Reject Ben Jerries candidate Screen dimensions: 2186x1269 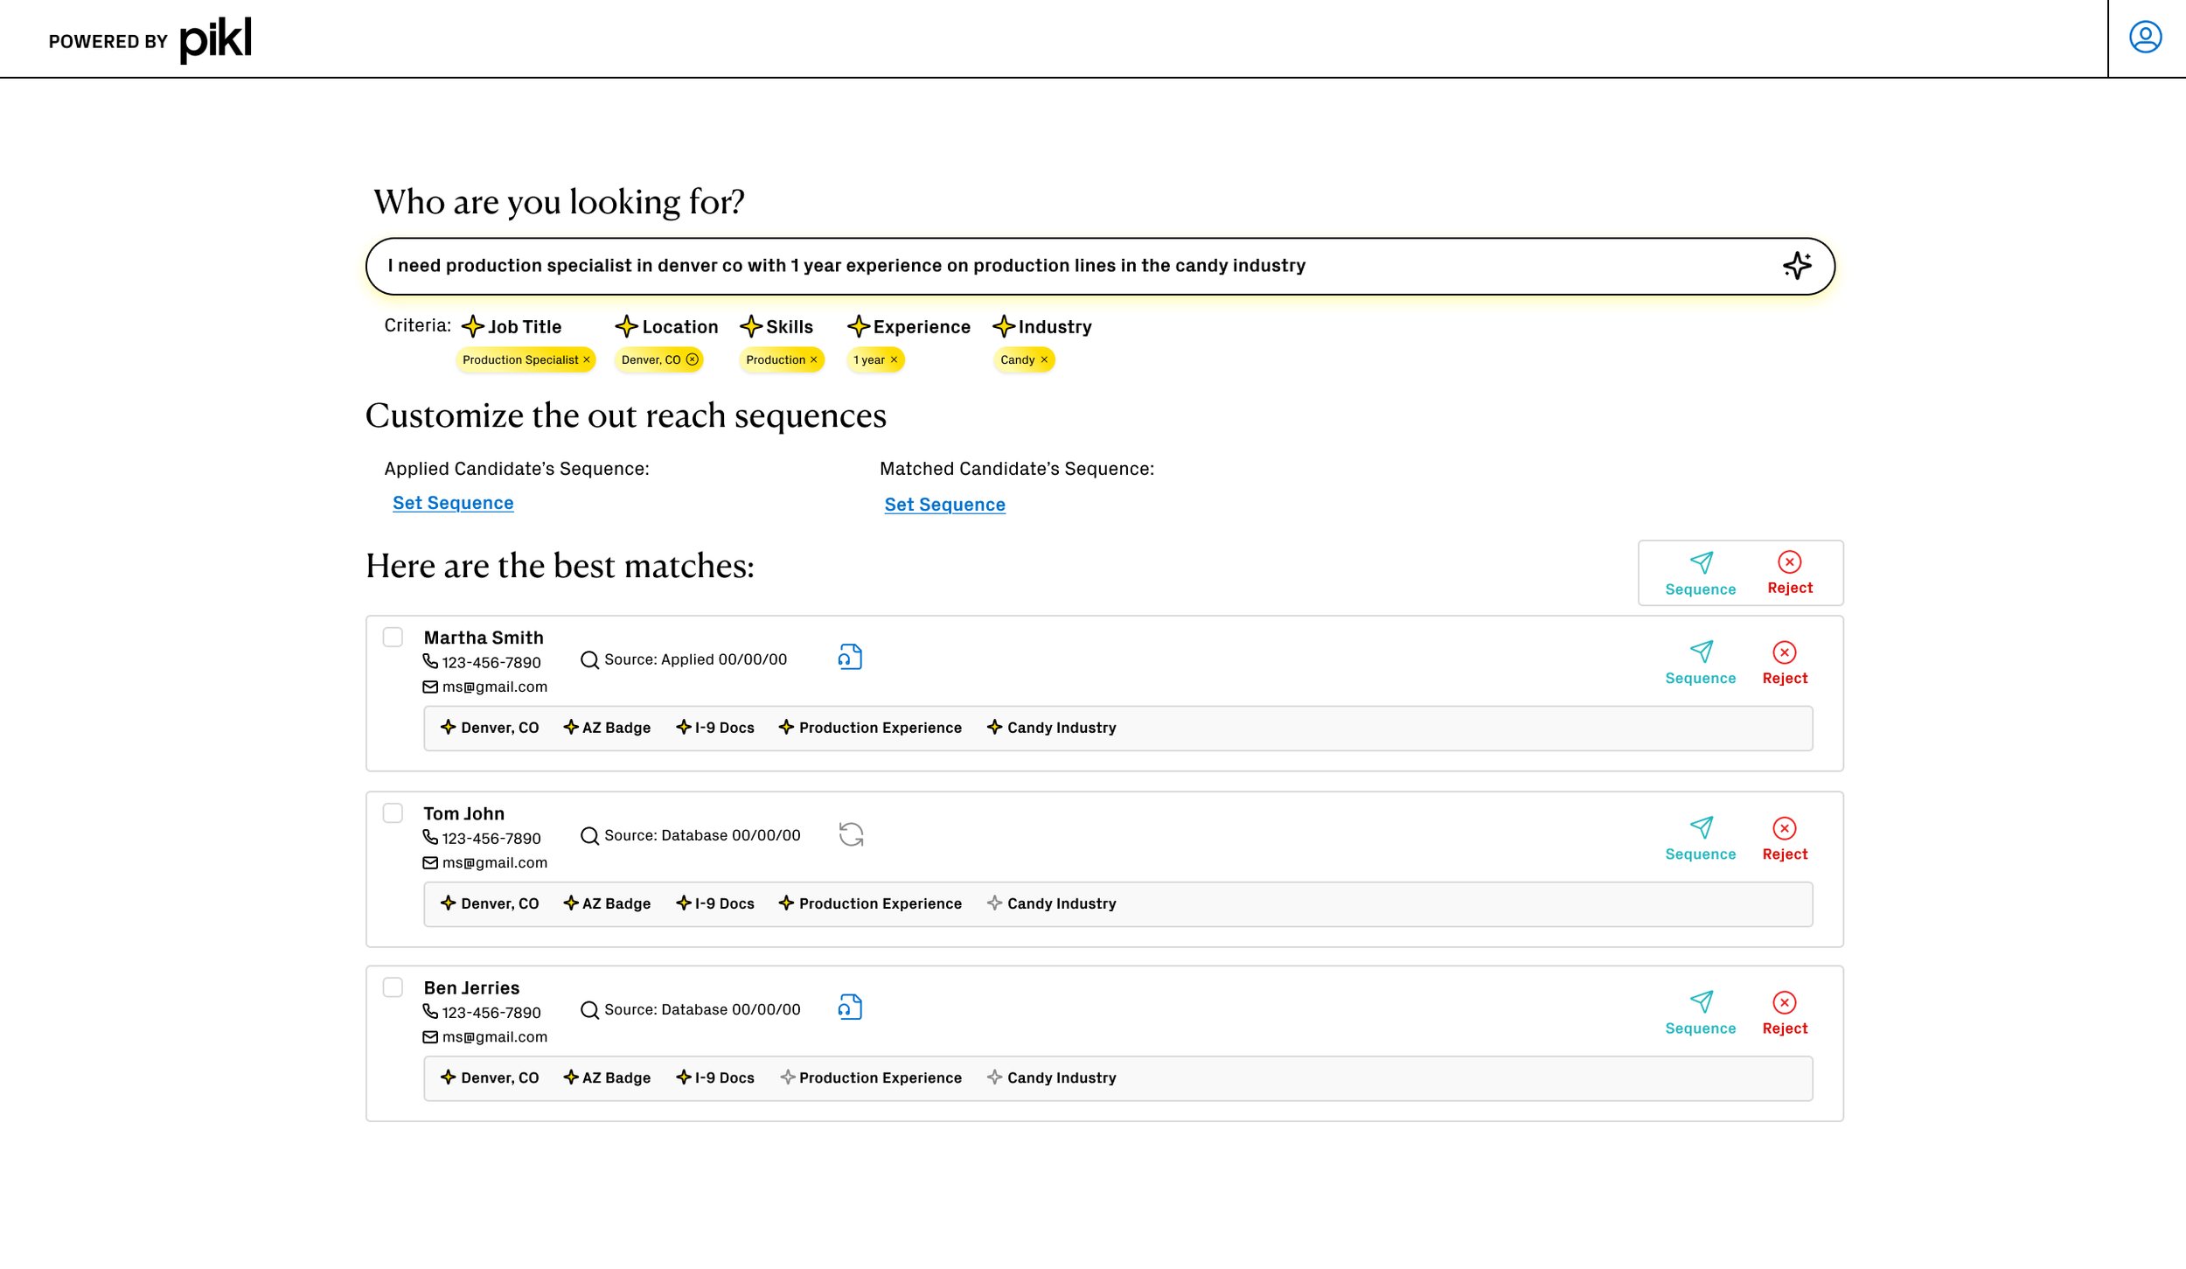(1784, 1002)
